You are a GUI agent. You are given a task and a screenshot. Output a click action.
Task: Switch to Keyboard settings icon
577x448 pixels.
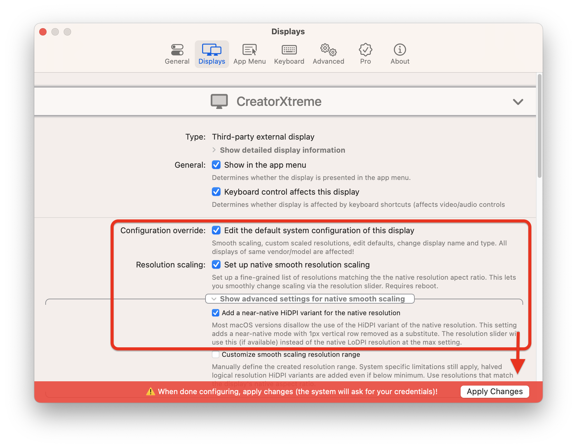(x=289, y=50)
